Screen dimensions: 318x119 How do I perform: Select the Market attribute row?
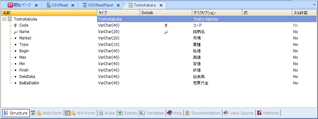click(x=159, y=38)
